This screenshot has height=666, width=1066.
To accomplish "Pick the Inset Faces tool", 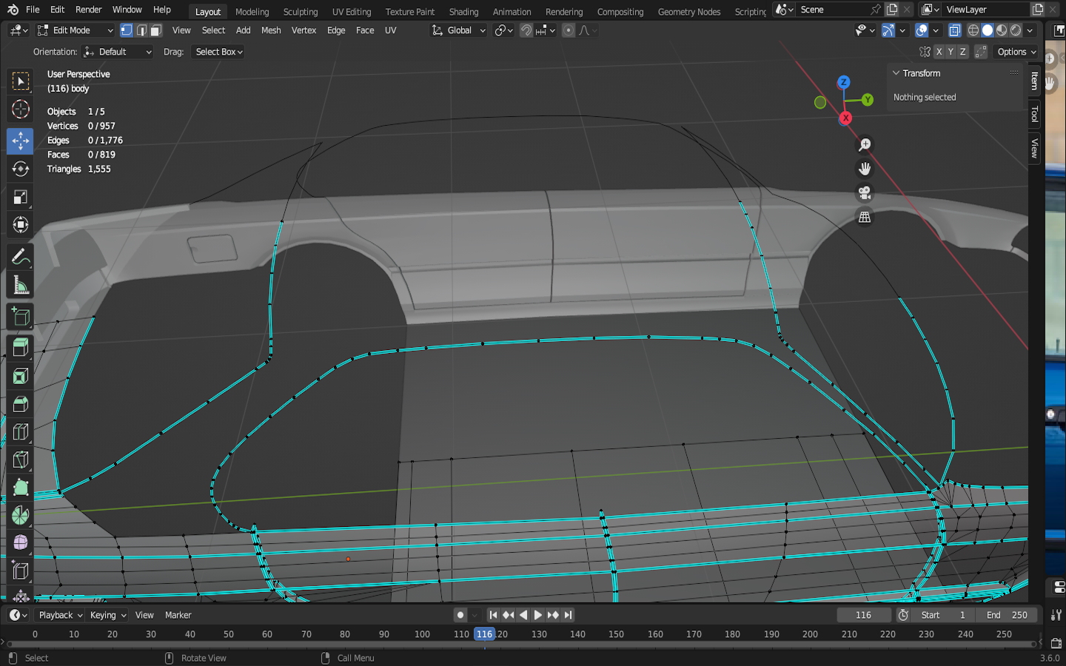I will click(x=20, y=376).
